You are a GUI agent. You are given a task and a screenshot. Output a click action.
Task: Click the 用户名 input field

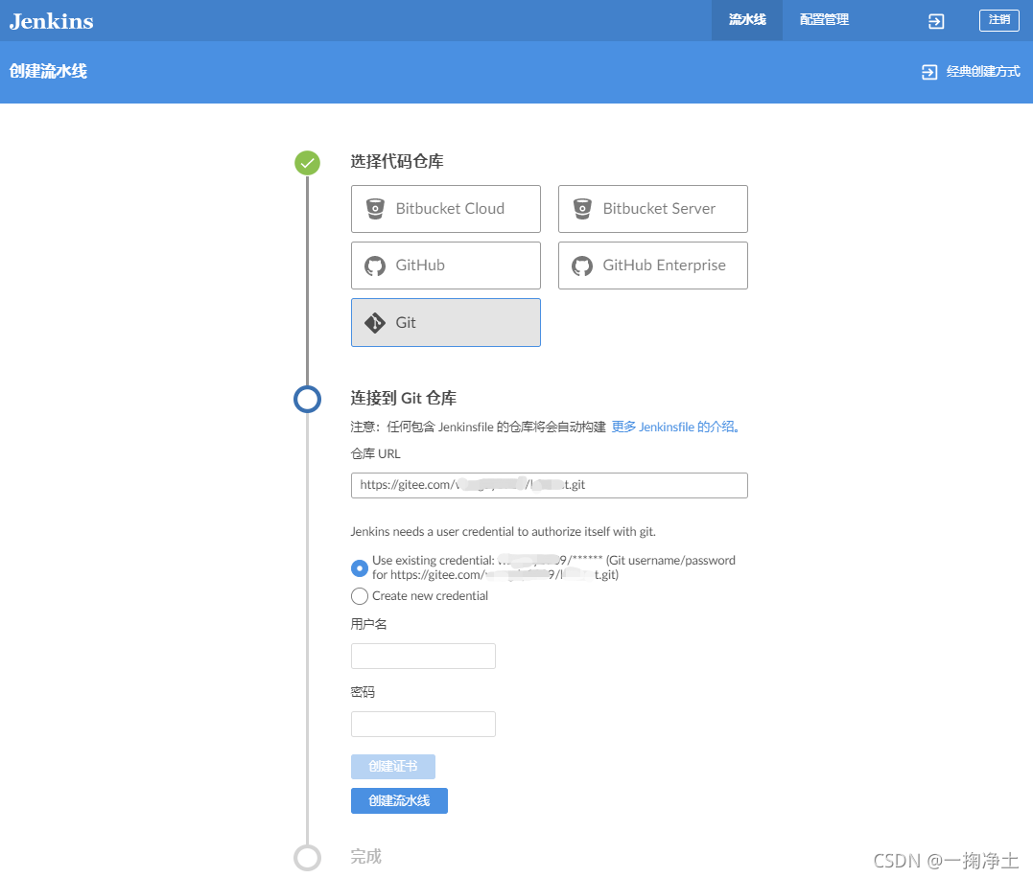coord(423,657)
